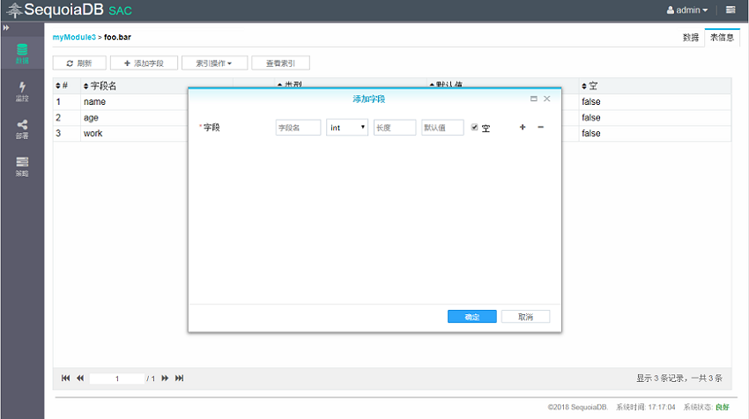The width and height of the screenshot is (749, 419).
Task: Switch to the 数据 tab
Action: click(691, 38)
